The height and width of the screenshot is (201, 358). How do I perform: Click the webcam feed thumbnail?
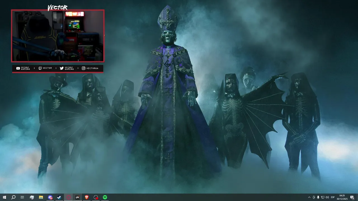coord(58,36)
